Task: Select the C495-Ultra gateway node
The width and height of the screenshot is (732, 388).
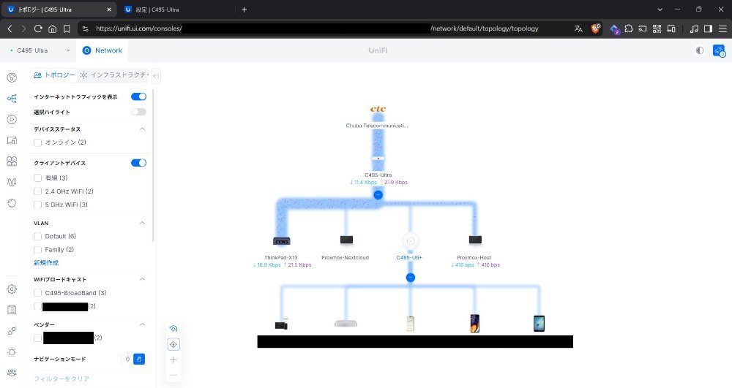Action: pos(378,159)
